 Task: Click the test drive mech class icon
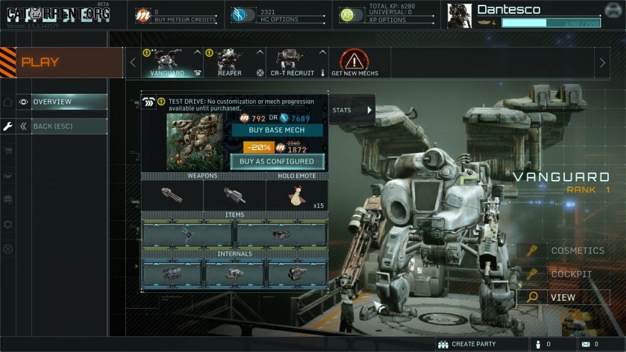coord(149,102)
